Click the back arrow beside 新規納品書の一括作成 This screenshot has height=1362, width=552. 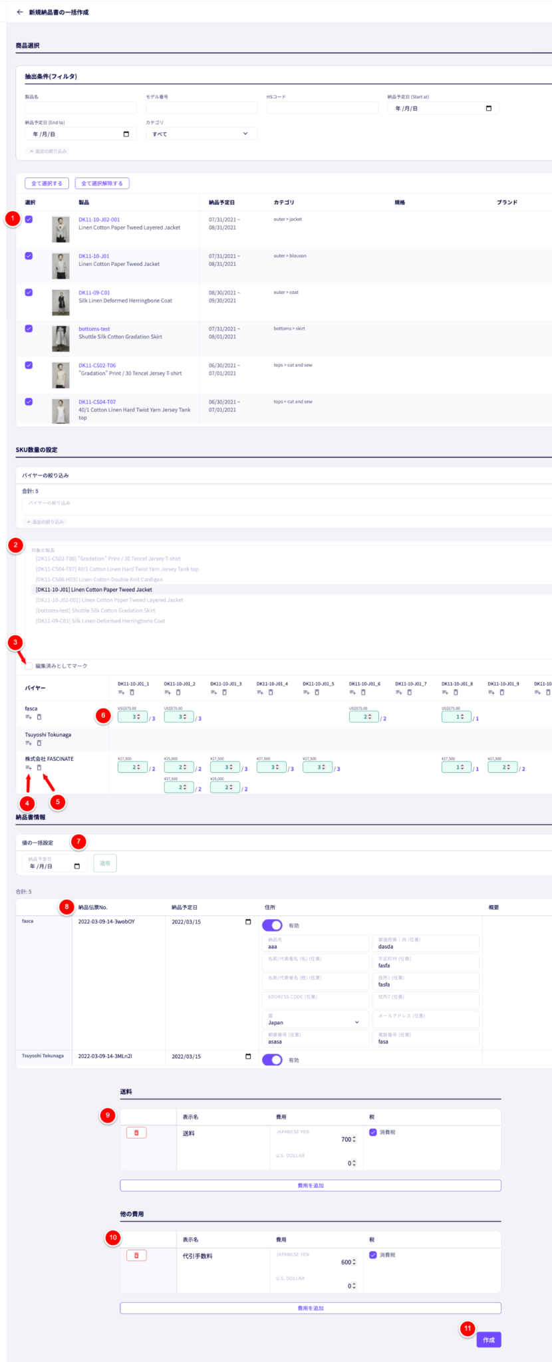click(x=20, y=12)
